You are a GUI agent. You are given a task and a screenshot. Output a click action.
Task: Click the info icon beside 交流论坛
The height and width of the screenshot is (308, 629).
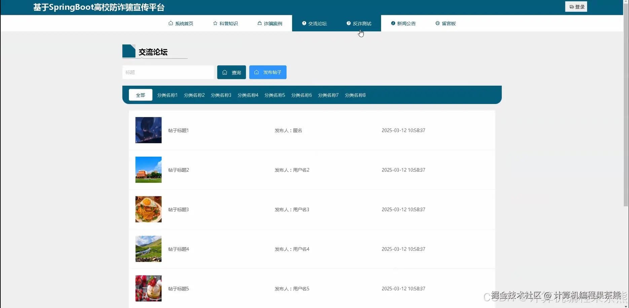tap(304, 23)
